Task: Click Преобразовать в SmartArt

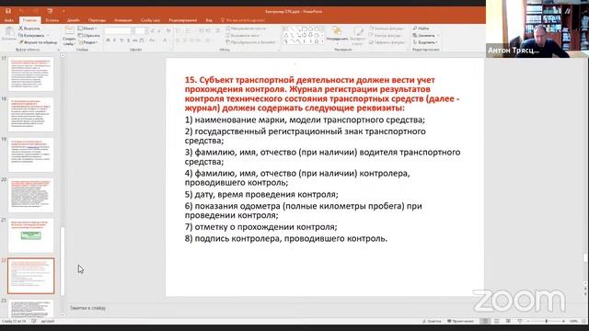Action: [250, 42]
